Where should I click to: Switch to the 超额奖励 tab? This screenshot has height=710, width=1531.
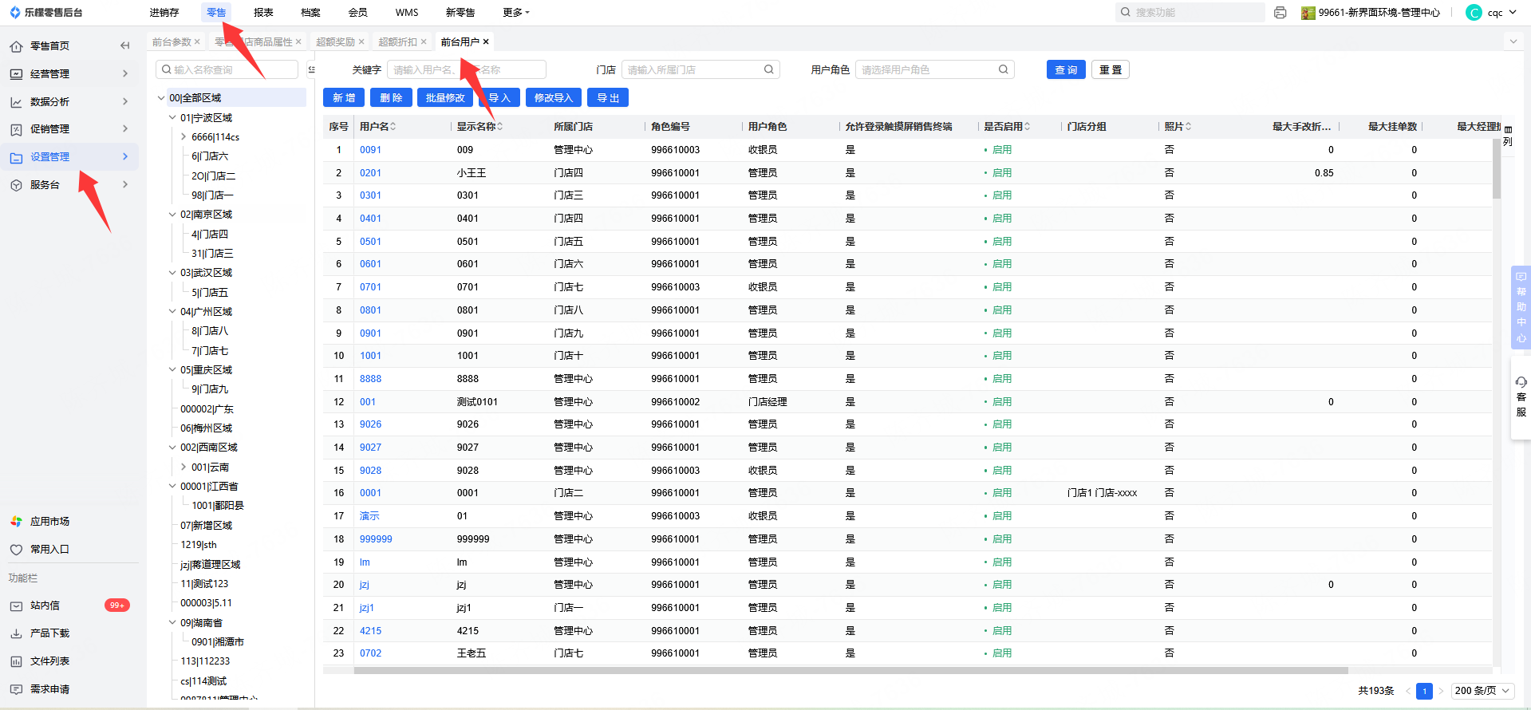coord(335,42)
